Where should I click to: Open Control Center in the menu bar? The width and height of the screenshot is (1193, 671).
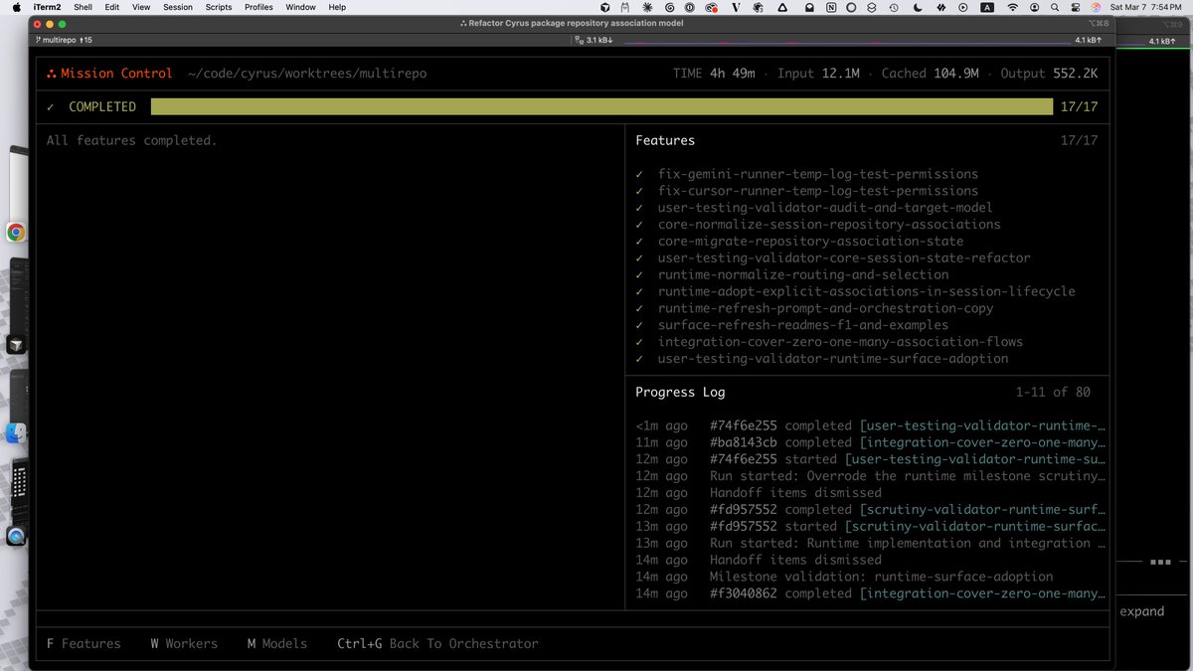(1075, 7)
